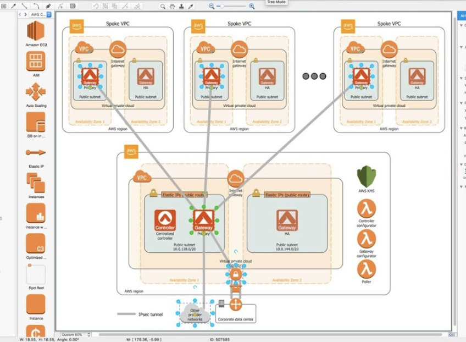Select the eyedropper tool in toolbar
The image size is (466, 342).
pos(191,7)
